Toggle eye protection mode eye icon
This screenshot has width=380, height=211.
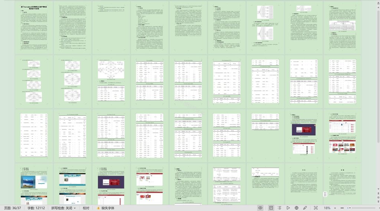point(260,208)
